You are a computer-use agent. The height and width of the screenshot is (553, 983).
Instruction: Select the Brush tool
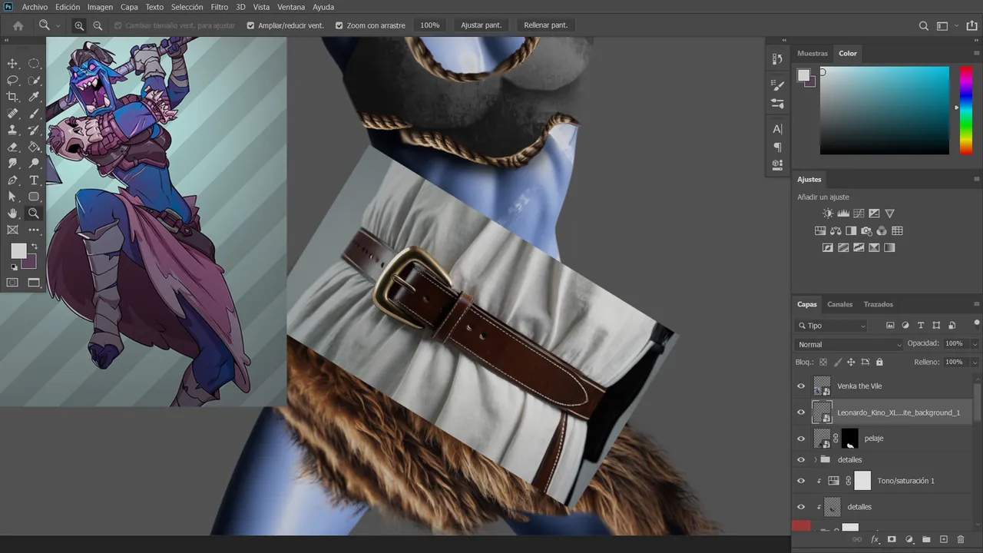(34, 114)
